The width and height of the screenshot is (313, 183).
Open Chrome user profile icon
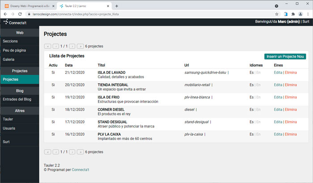tap(300, 14)
